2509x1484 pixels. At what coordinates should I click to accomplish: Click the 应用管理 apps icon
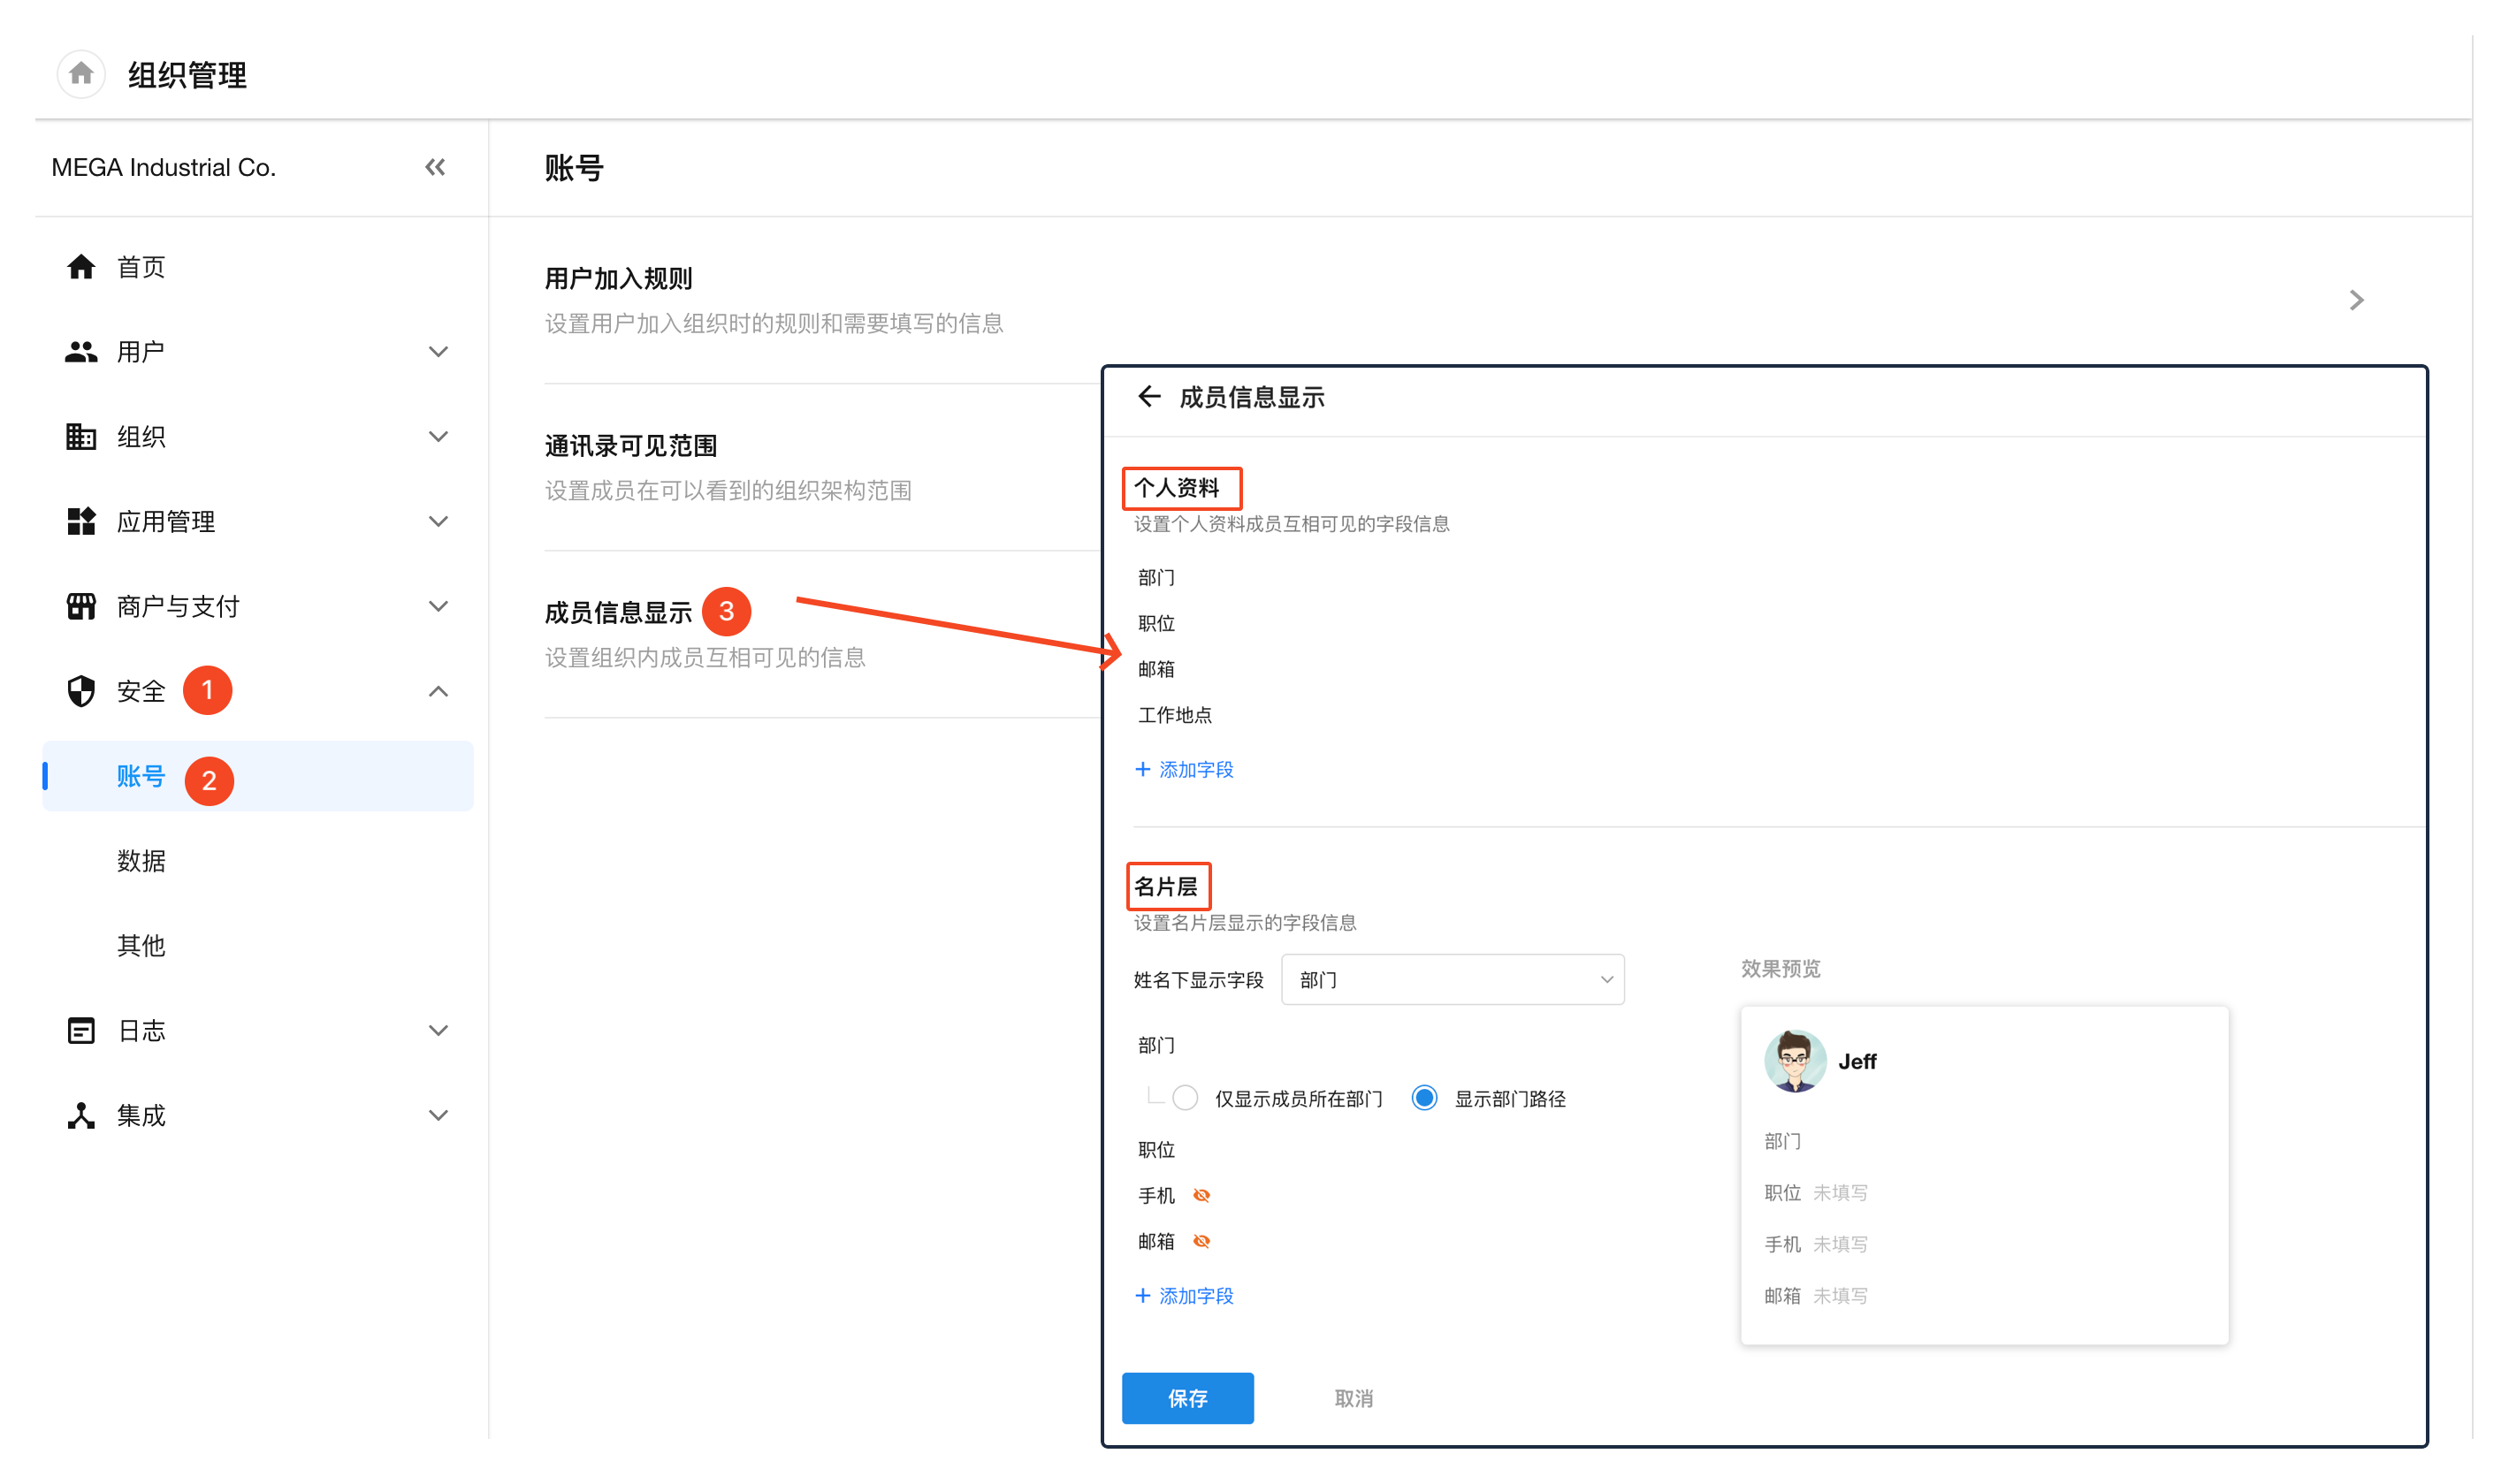(81, 521)
